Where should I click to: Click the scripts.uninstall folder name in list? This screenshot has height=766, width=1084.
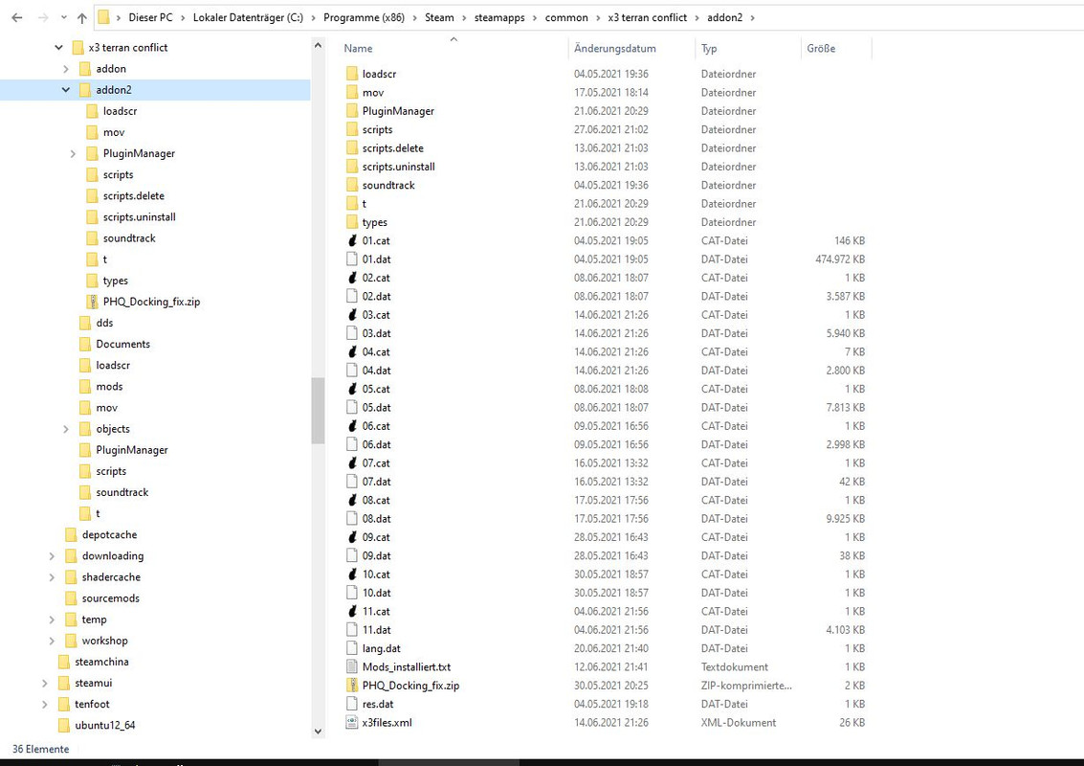coord(398,167)
